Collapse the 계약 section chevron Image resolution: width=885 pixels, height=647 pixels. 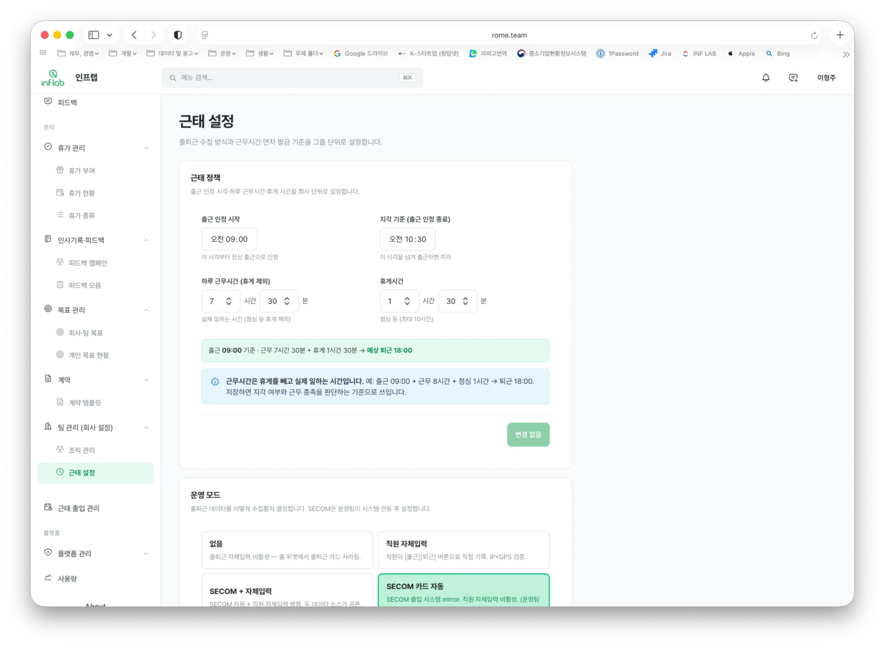click(146, 380)
